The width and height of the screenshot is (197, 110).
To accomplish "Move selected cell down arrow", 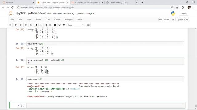I will click(x=41, y=25).
